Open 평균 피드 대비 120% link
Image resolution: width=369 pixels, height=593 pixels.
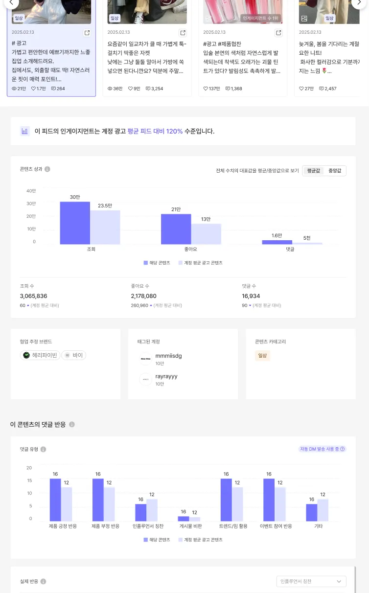(155, 131)
